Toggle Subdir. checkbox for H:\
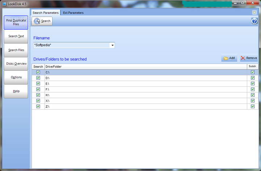261x171 pixels. click(253, 95)
